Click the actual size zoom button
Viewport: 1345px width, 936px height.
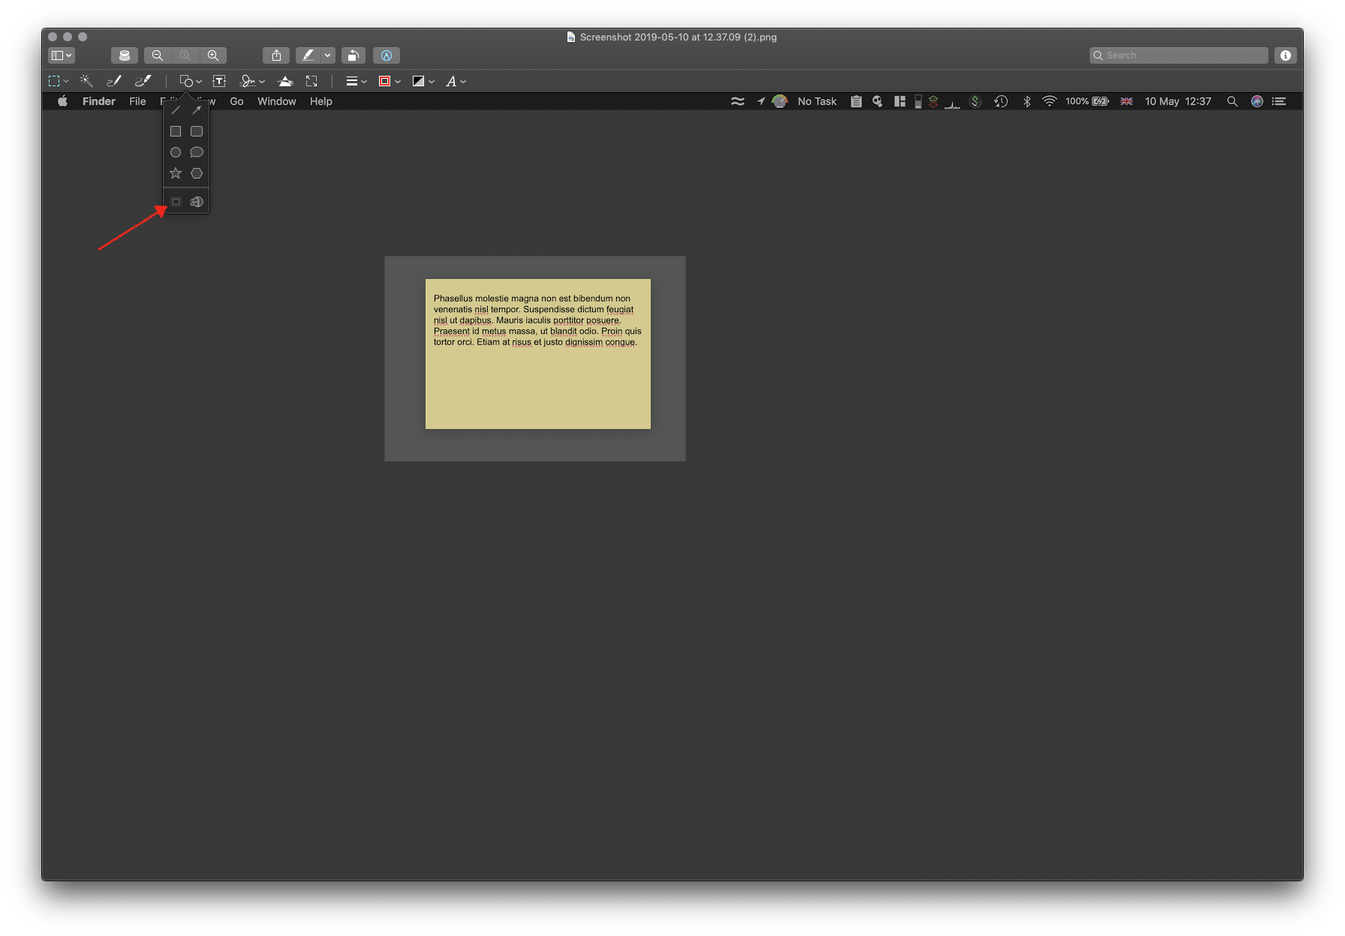pyautogui.click(x=185, y=55)
